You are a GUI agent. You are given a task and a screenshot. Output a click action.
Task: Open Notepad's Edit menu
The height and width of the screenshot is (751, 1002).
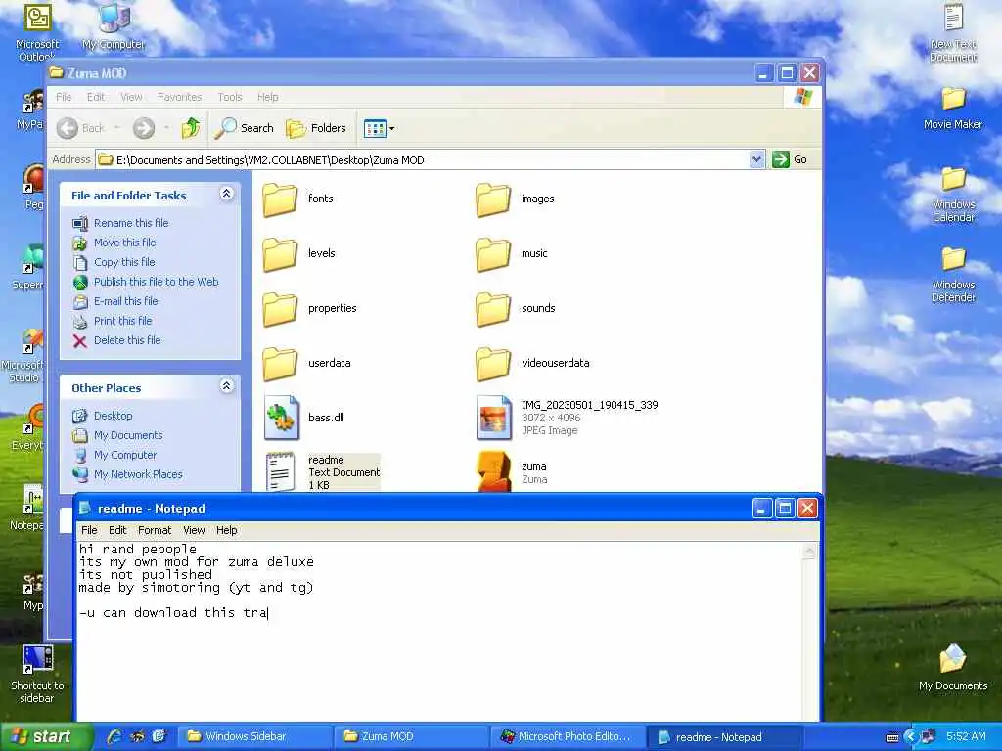(117, 530)
